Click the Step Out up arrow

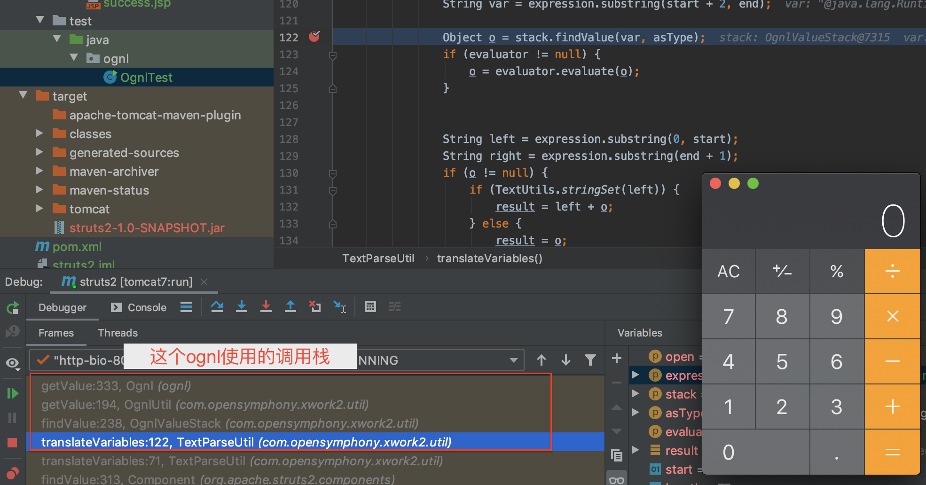coord(290,307)
